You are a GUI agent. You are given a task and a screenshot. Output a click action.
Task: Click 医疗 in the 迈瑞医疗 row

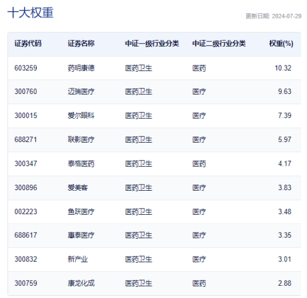(x=199, y=92)
